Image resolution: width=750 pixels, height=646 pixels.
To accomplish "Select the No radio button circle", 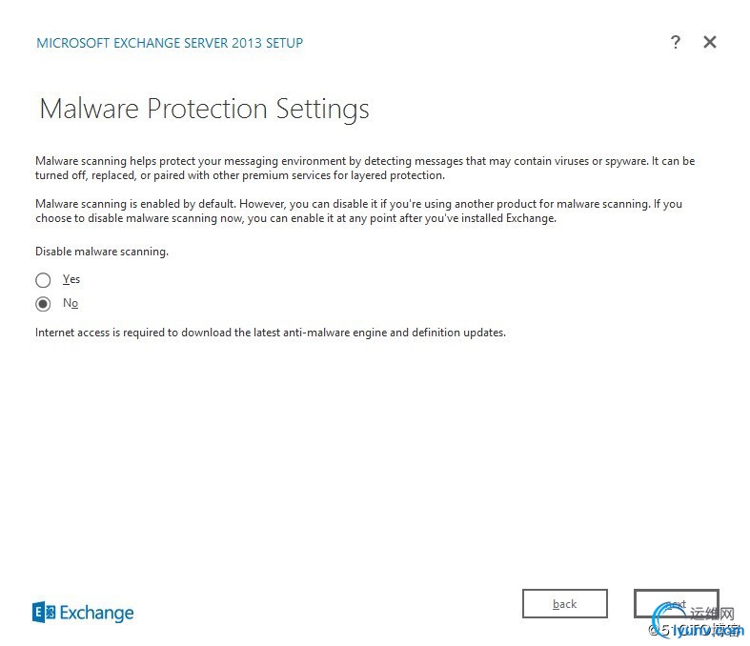I will click(x=43, y=304).
